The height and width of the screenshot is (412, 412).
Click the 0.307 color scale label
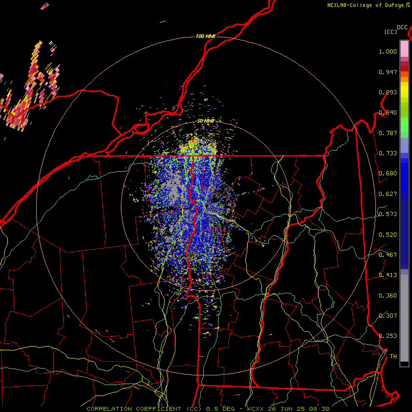coord(388,316)
